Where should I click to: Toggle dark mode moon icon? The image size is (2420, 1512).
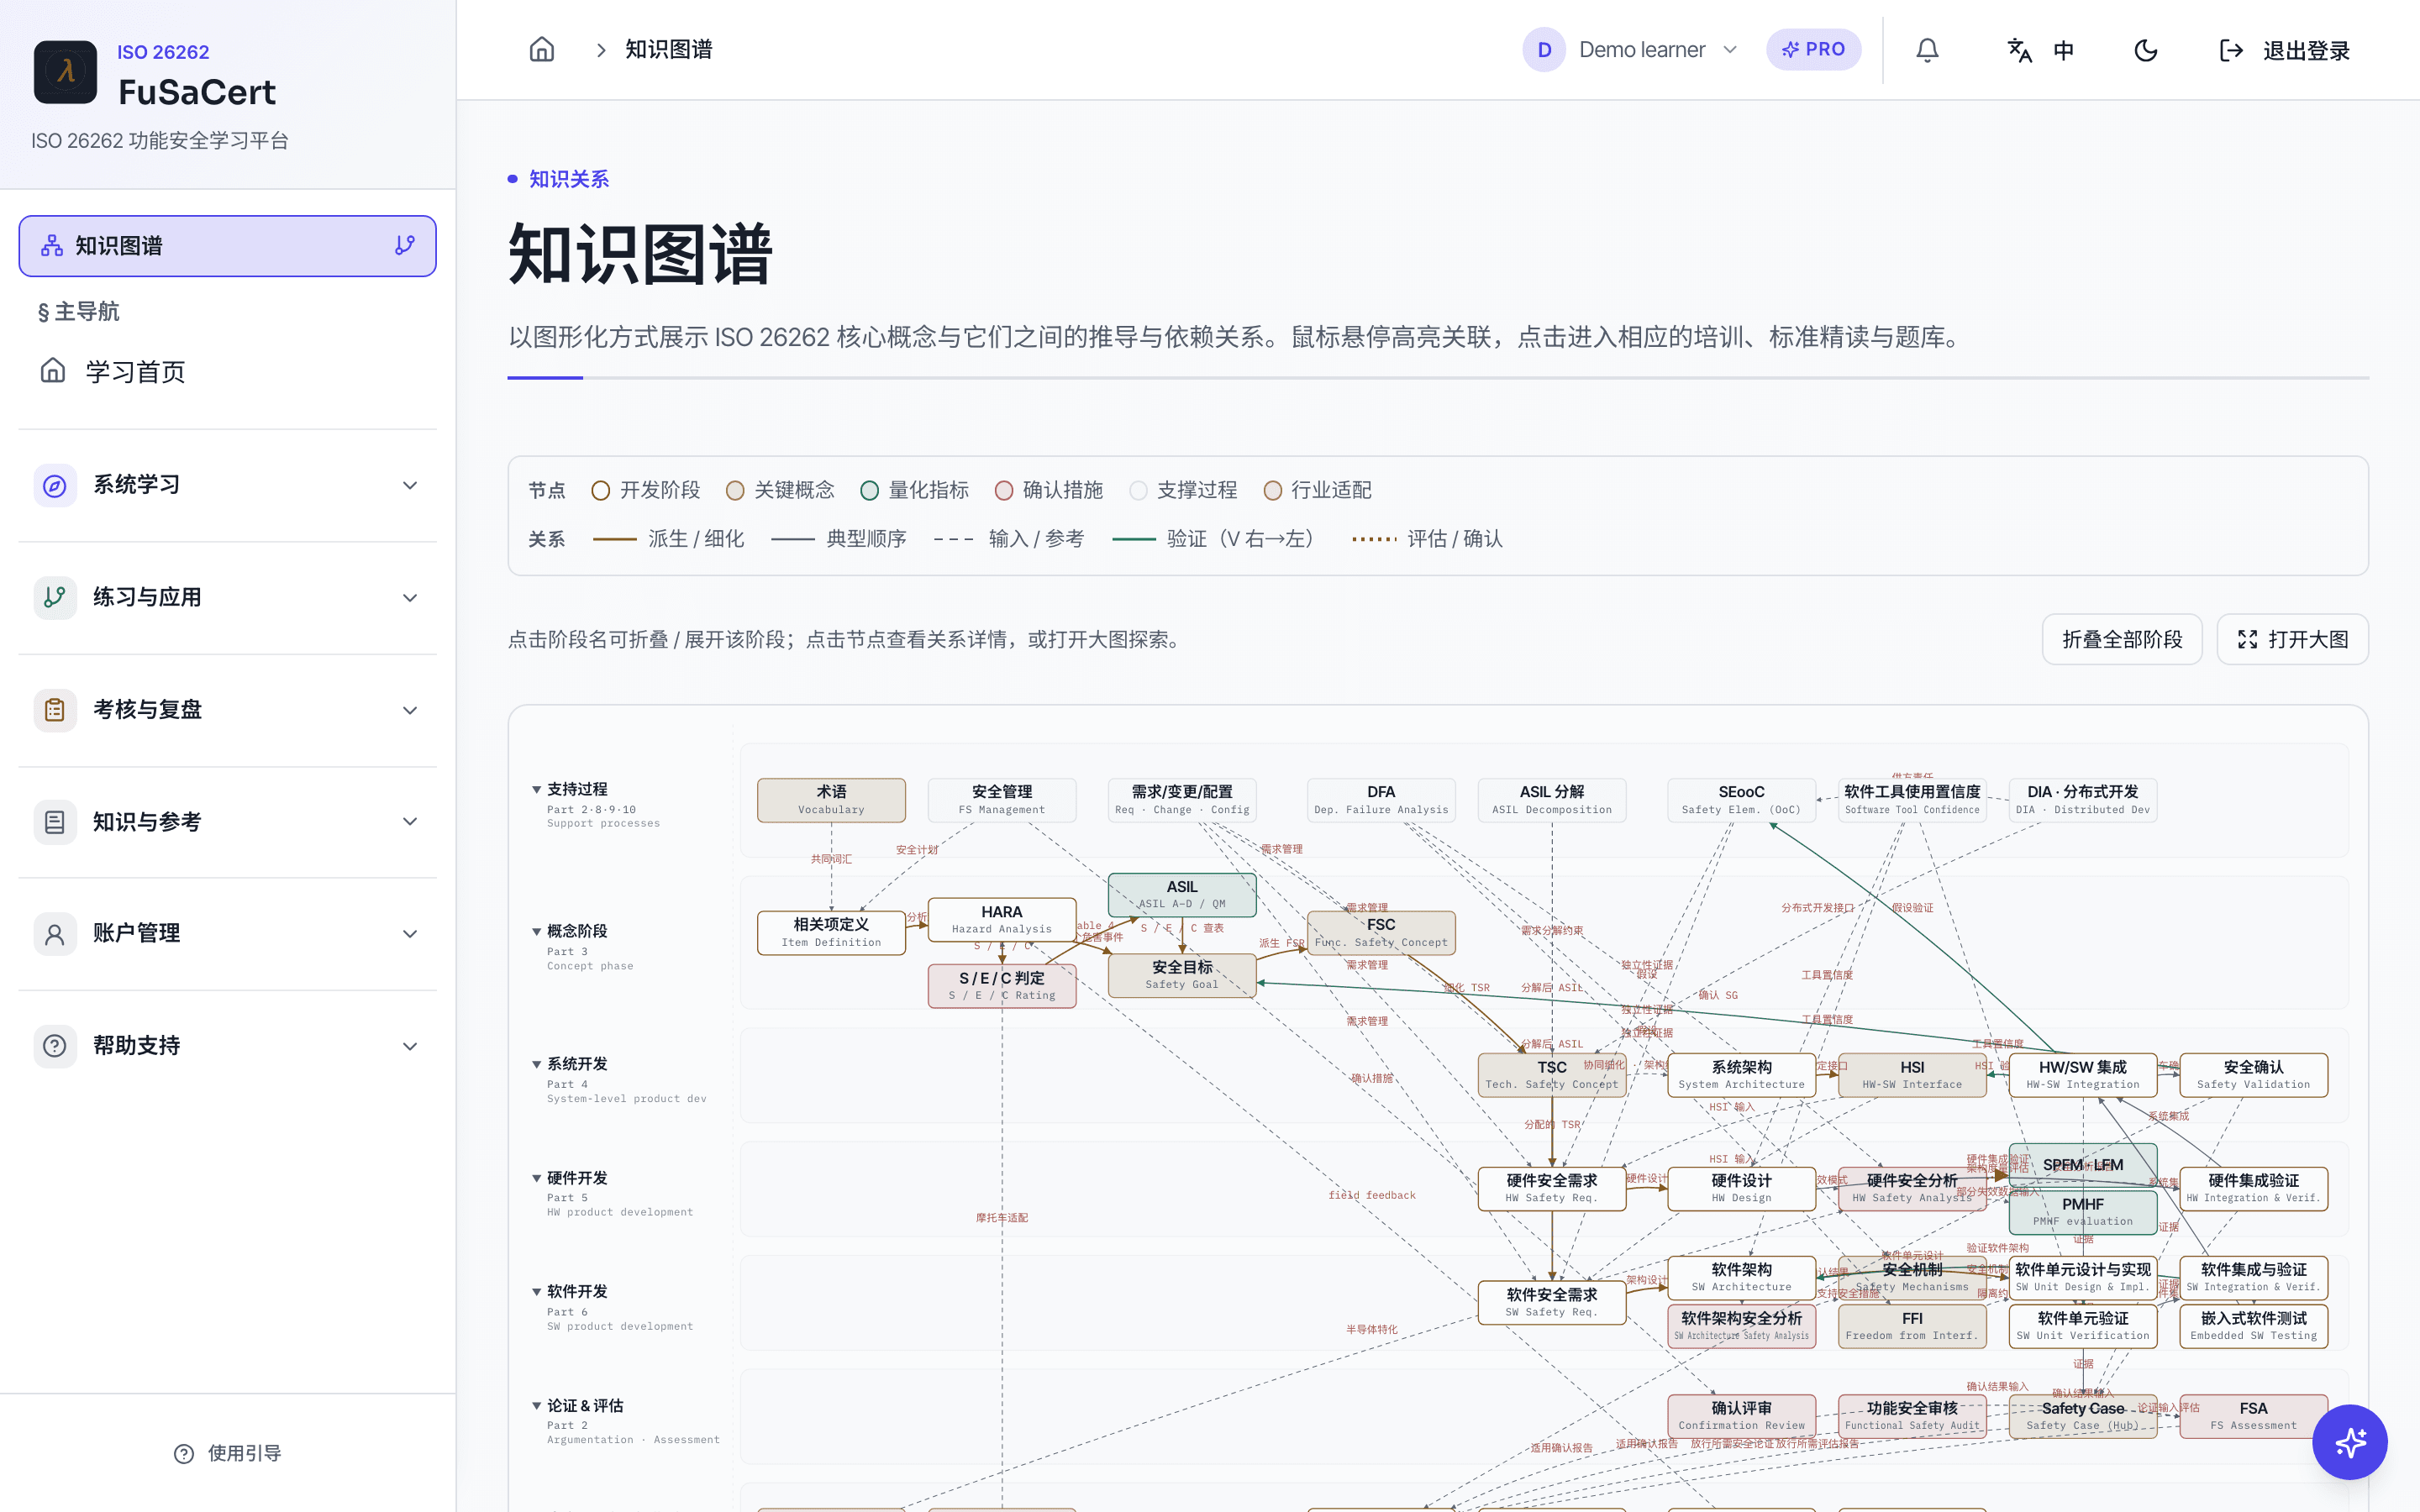click(2146, 50)
